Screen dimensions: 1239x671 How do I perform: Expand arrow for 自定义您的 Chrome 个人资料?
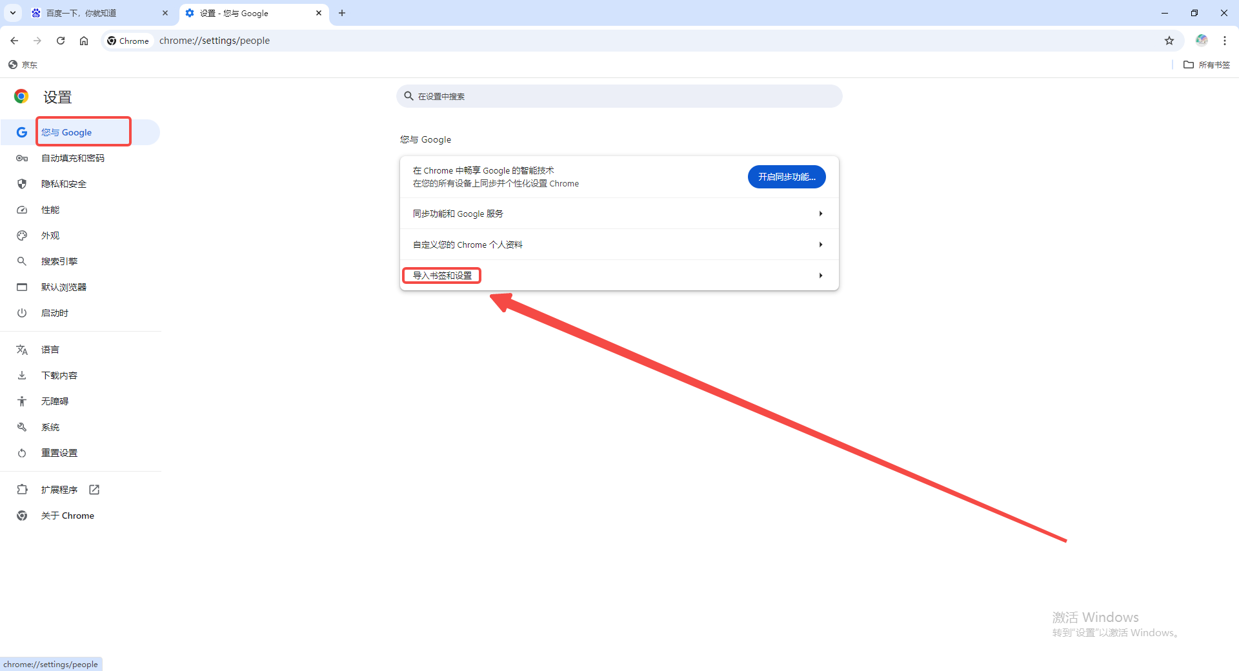point(820,245)
